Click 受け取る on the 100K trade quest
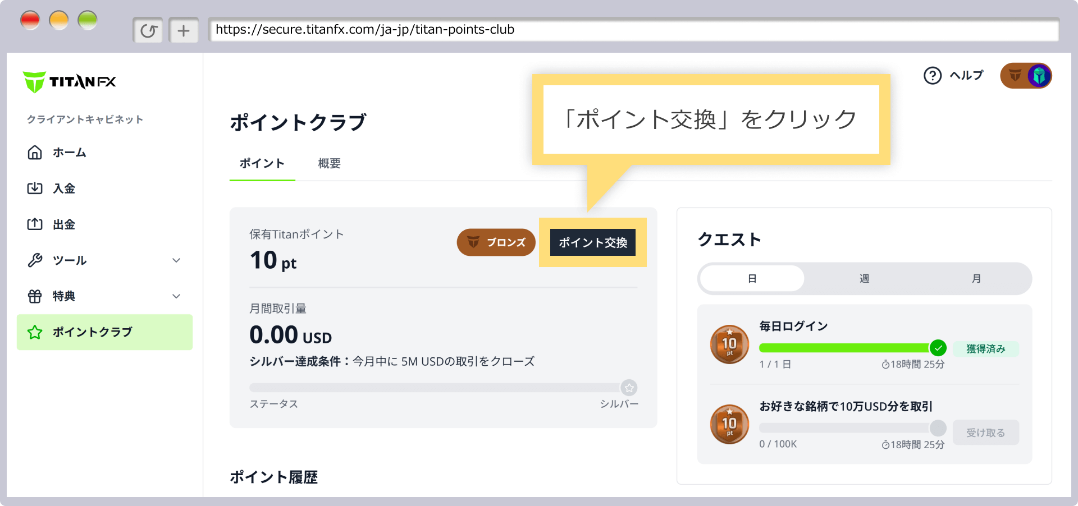The width and height of the screenshot is (1078, 506). click(x=986, y=432)
